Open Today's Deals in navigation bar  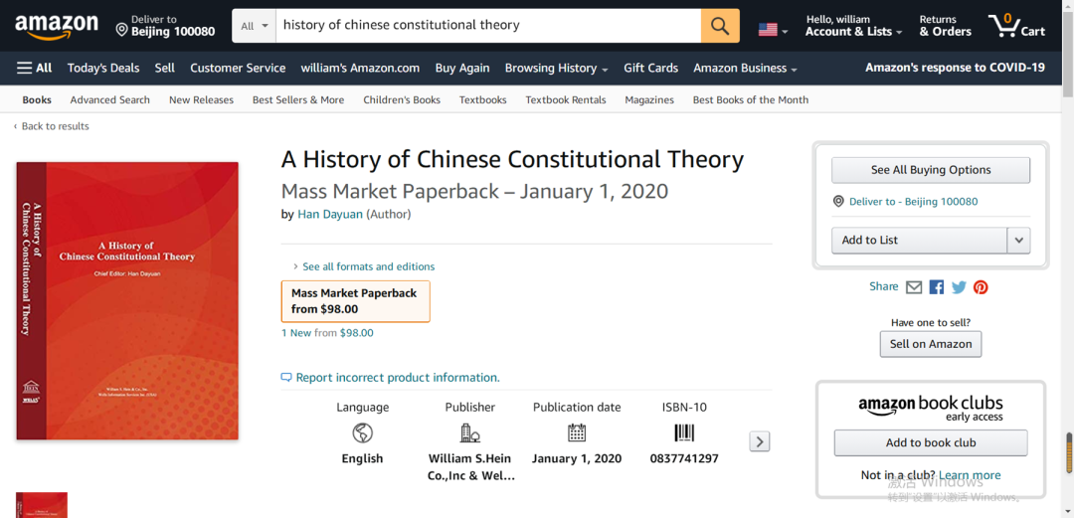tap(103, 68)
